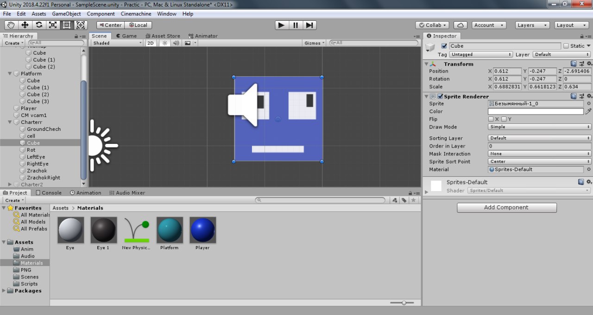Select the Move tool
593x315 pixels.
click(25, 25)
